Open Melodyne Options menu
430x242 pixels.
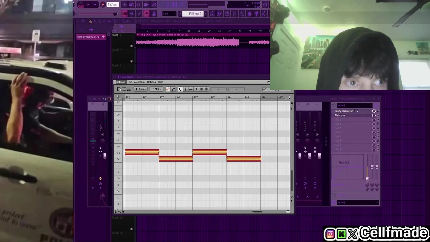click(x=151, y=82)
